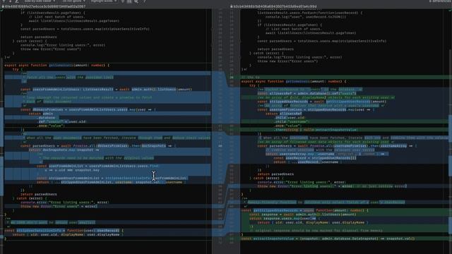Click left pane line 'const usersFromAdminListUsers: ListUsersResult'
Image resolution: width=452 pixels, height=254 pixels.
pos(106,90)
